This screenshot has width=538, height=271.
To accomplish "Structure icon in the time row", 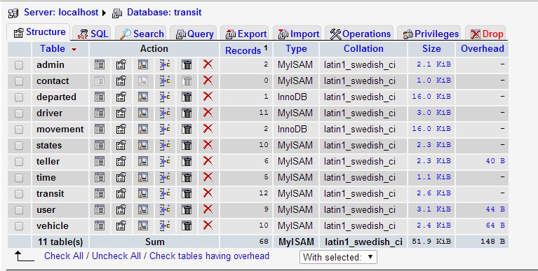I will (121, 177).
